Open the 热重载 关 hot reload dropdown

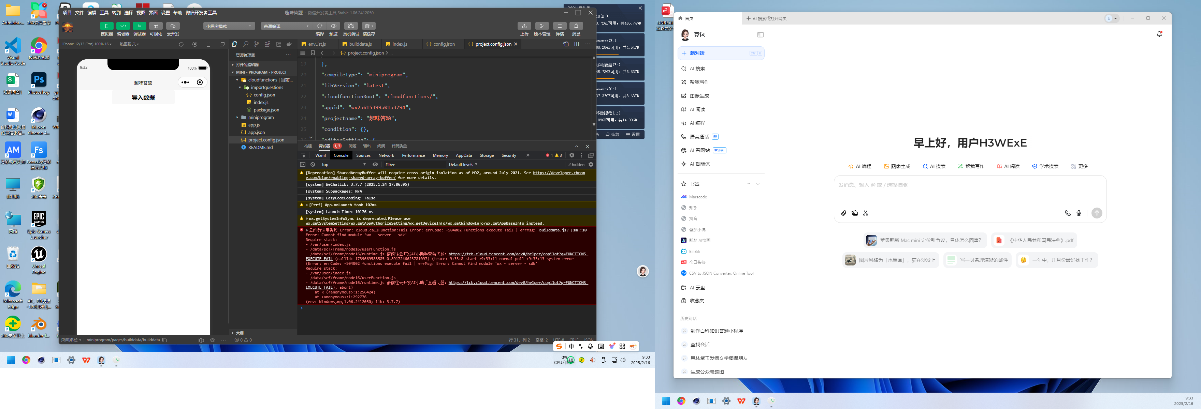129,44
